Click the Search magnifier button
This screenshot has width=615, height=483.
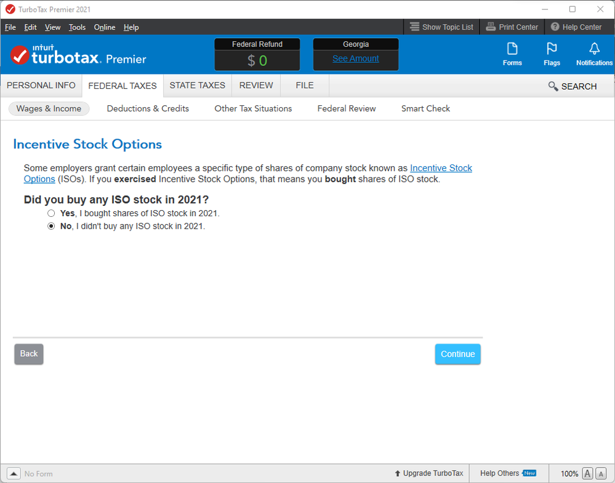[573, 86]
